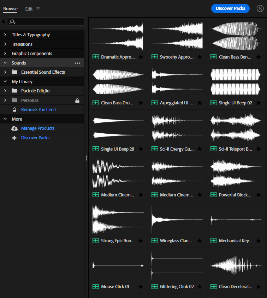Click the search magnifier dropdown icon
The height and width of the screenshot is (298, 267).
coord(13,22)
